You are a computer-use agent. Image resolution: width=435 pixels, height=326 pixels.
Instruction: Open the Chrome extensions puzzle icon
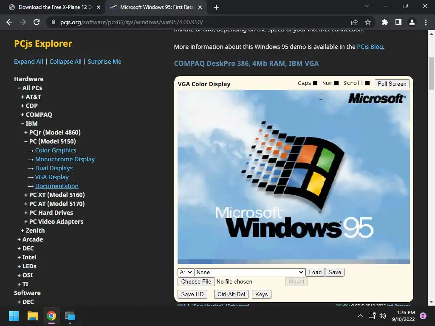(x=385, y=22)
